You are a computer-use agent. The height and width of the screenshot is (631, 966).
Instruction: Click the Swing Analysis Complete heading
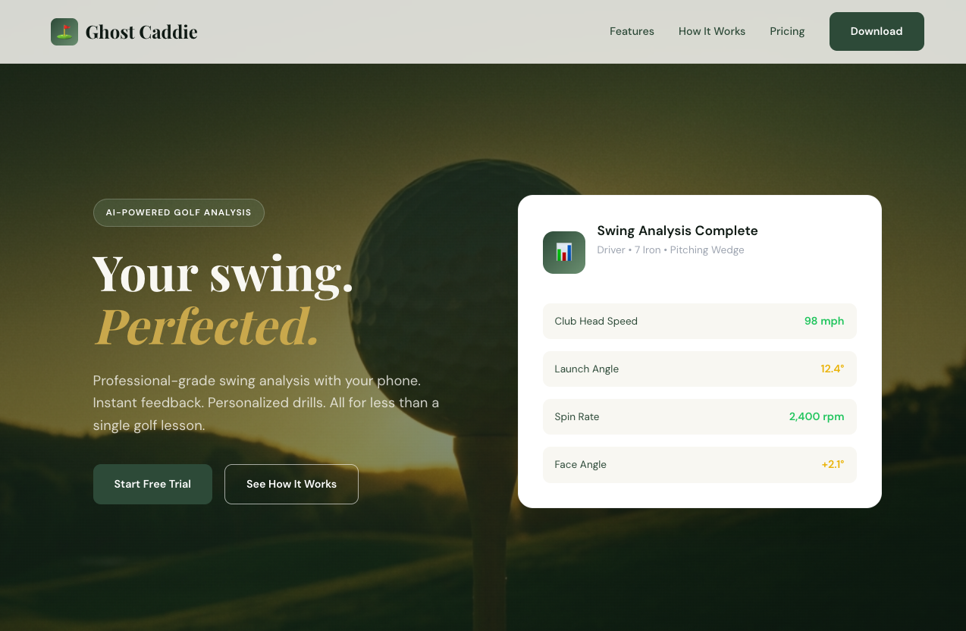[x=677, y=231]
